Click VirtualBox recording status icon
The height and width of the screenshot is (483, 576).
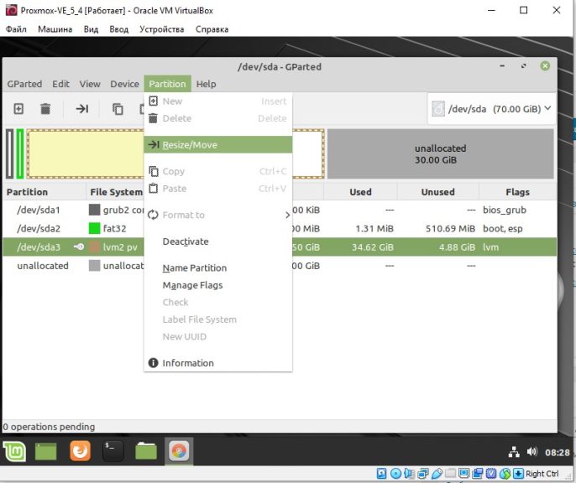tap(478, 474)
